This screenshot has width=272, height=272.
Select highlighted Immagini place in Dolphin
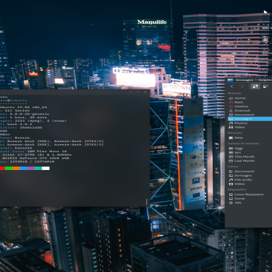tap(250, 119)
